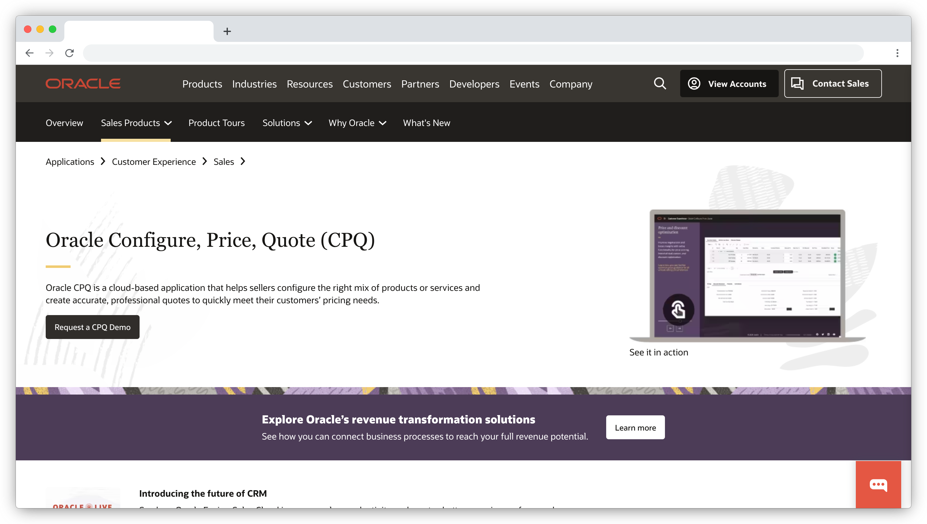Open the Resources menu
927x524 pixels.
coord(310,84)
